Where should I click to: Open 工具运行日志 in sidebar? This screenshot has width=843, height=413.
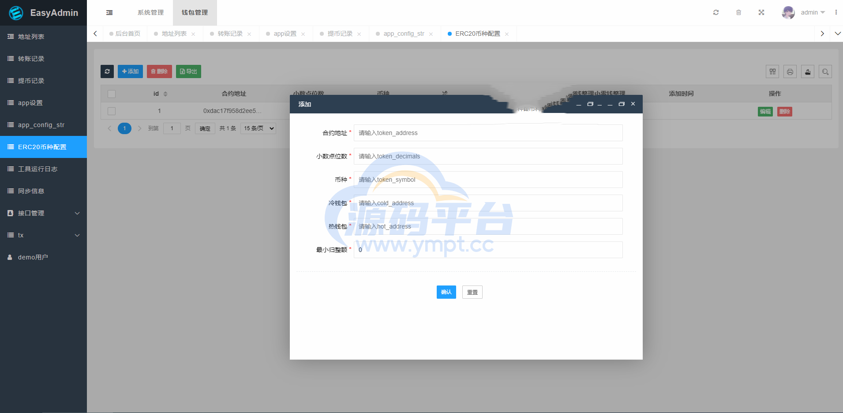point(43,169)
